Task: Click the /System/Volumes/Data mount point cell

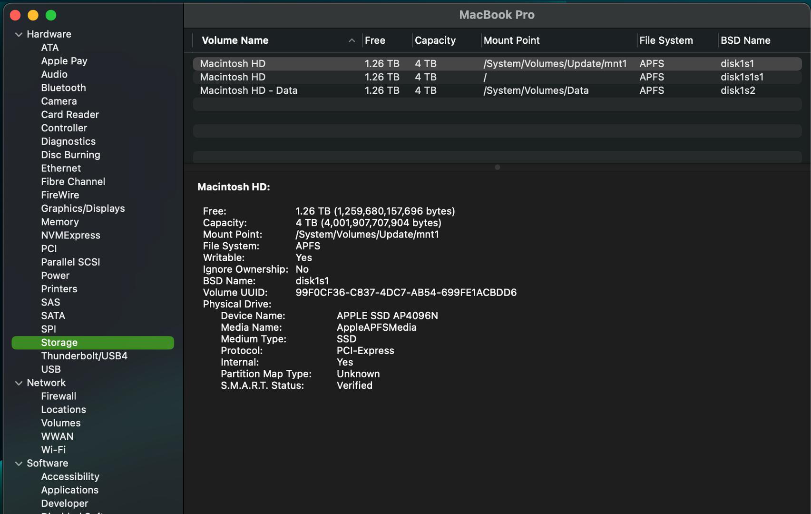Action: [536, 90]
